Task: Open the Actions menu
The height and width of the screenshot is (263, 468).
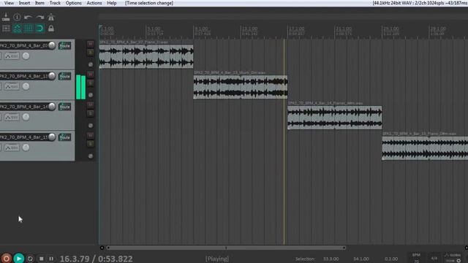Action: [94, 3]
